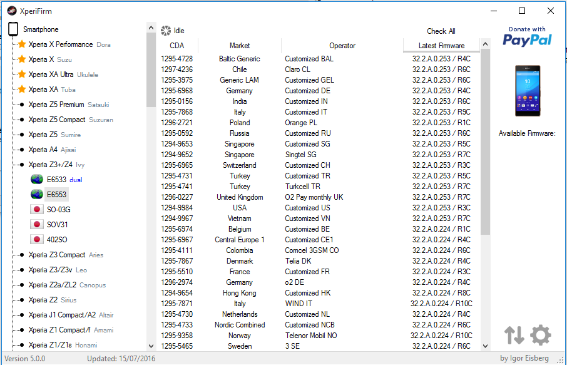This screenshot has width=567, height=365.
Task: Select the Telia DK Denmark row
Action: point(318,261)
